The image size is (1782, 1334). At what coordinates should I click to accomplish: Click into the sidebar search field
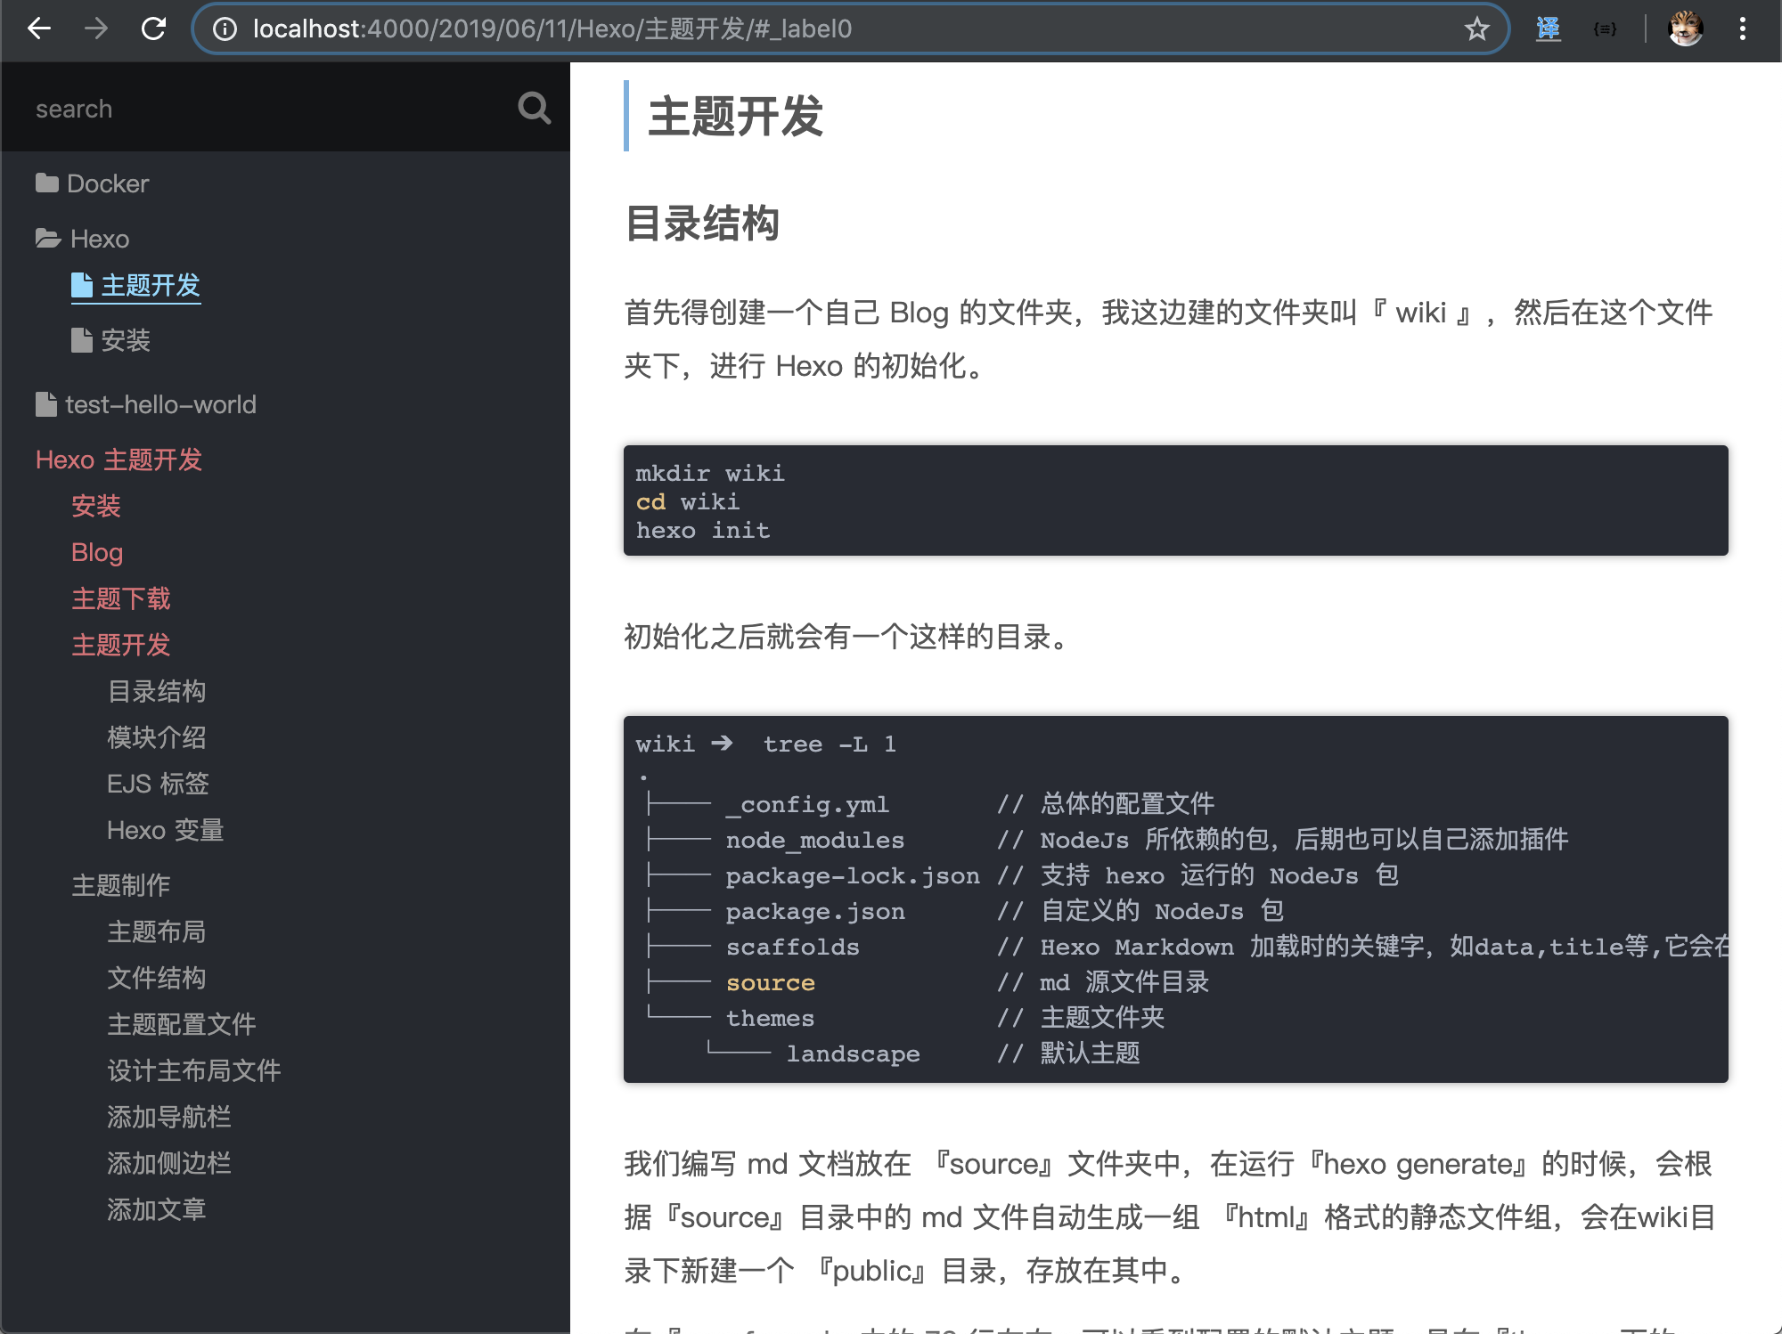pos(258,109)
